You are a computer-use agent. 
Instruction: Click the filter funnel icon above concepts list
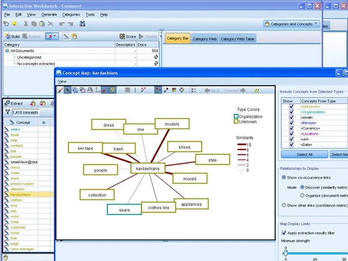coord(8,112)
